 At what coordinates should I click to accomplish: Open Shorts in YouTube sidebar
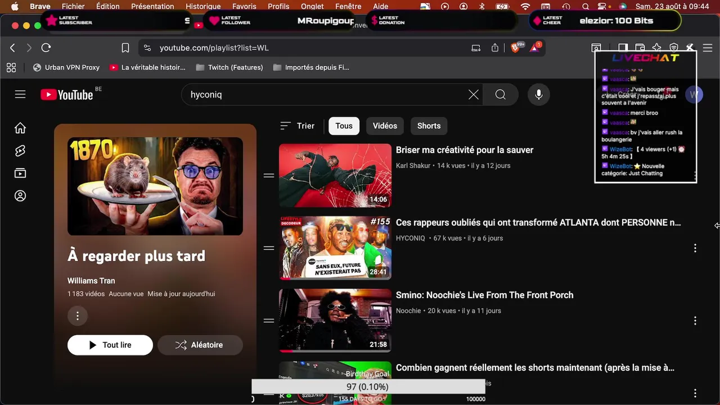point(20,151)
